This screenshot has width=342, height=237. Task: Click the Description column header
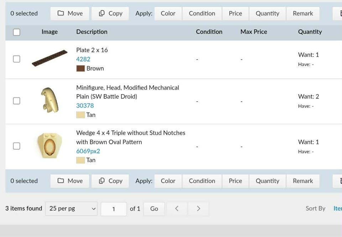92,32
